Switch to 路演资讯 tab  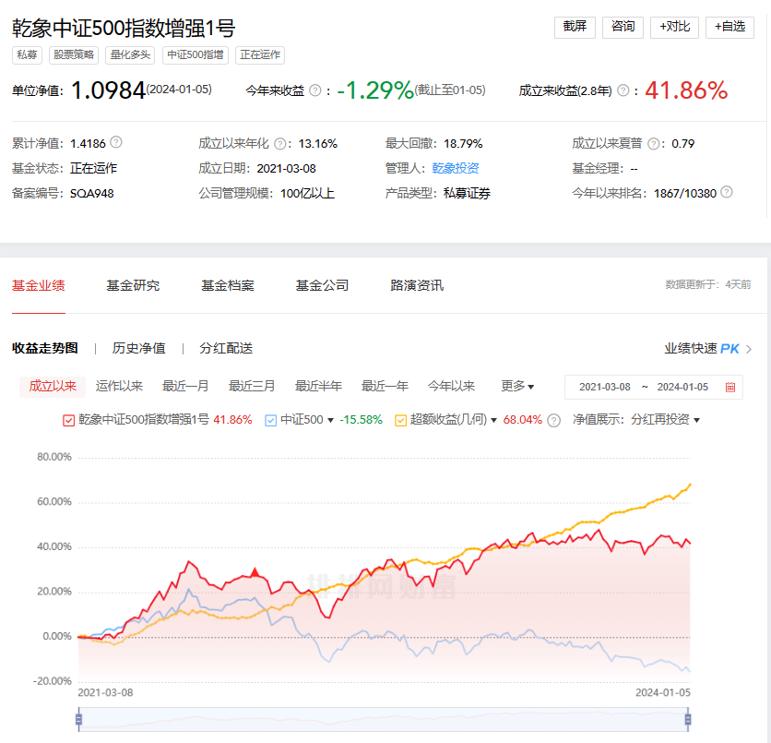tap(417, 285)
